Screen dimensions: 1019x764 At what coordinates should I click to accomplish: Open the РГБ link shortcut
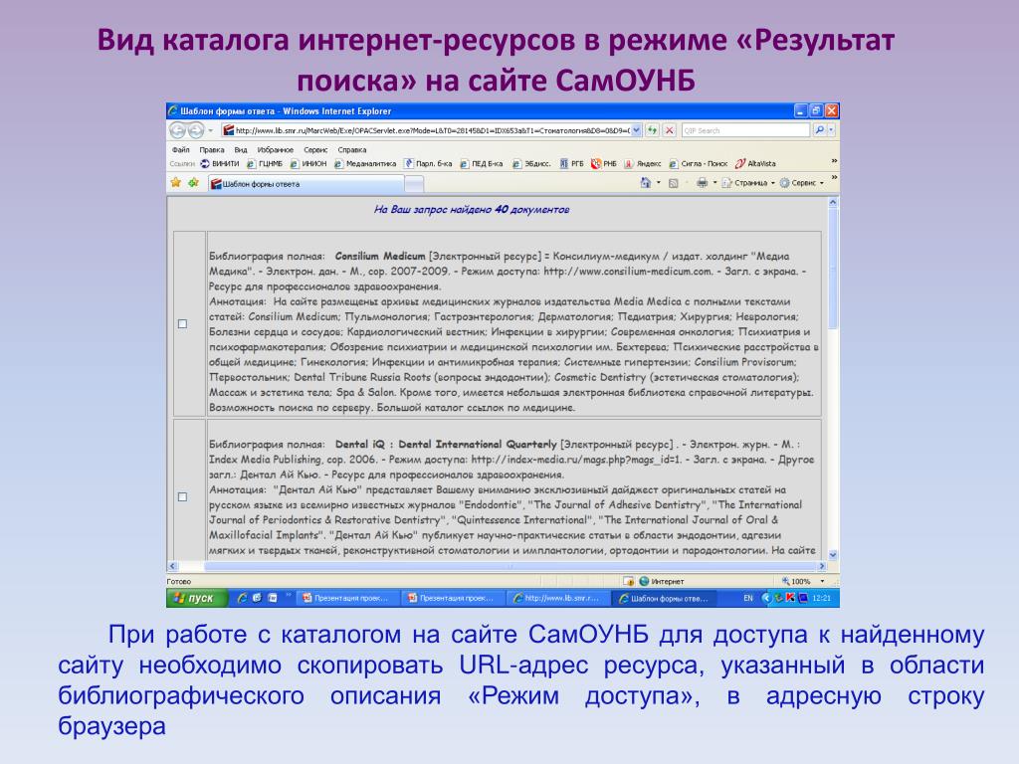pyautogui.click(x=571, y=164)
